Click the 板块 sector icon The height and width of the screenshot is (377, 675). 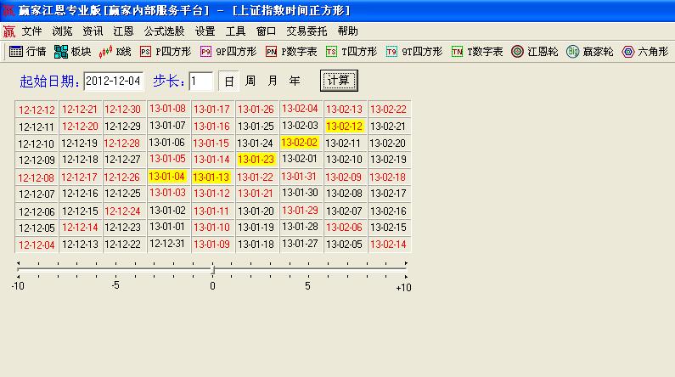coord(72,52)
